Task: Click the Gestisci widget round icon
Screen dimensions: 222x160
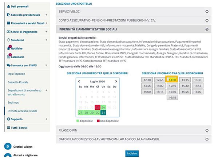Action: pos(8,147)
